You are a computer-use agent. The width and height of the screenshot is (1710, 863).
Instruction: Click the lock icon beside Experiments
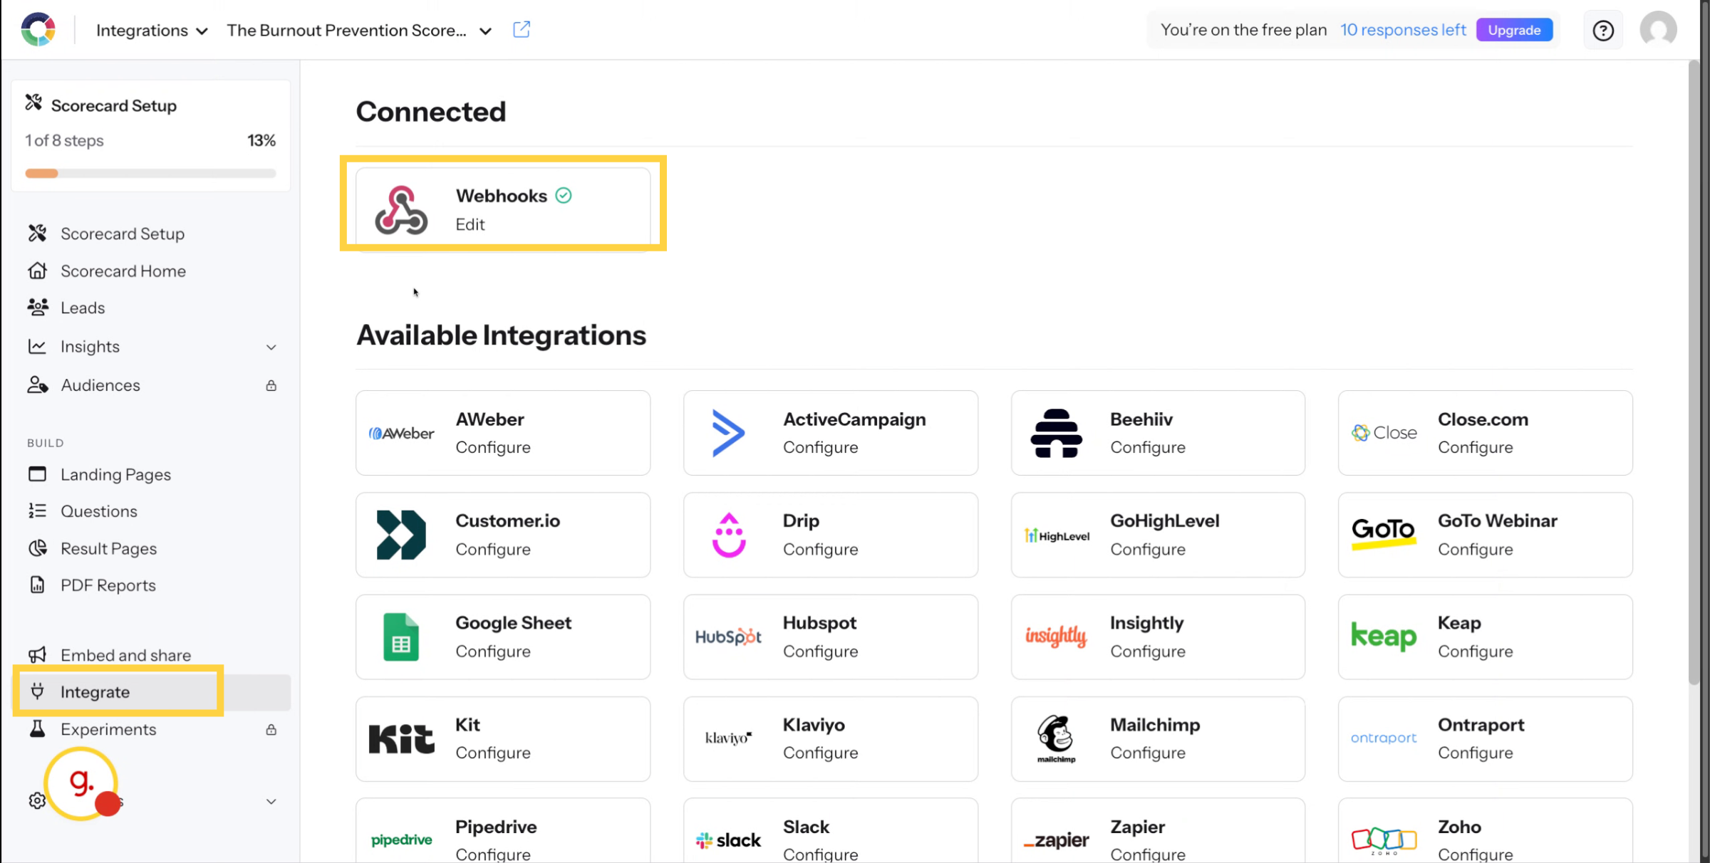[271, 729]
